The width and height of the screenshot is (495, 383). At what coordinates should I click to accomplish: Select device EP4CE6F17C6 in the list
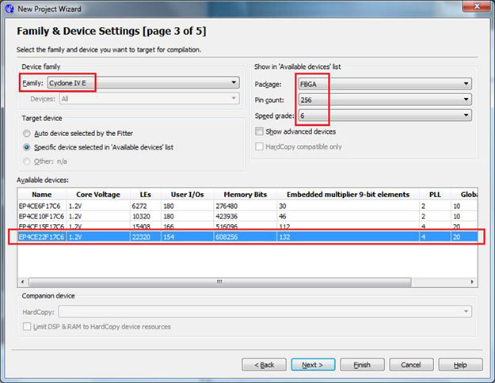(41, 206)
